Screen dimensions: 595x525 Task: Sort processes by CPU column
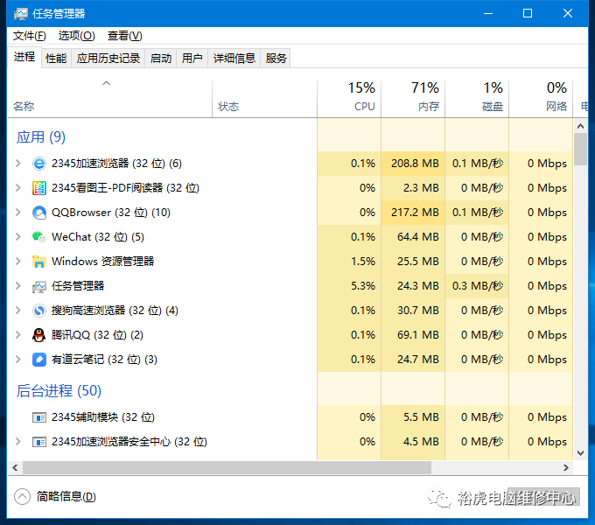(x=349, y=99)
